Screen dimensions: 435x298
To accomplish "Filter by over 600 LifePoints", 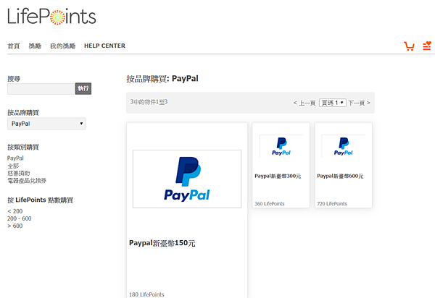I will [x=15, y=226].
